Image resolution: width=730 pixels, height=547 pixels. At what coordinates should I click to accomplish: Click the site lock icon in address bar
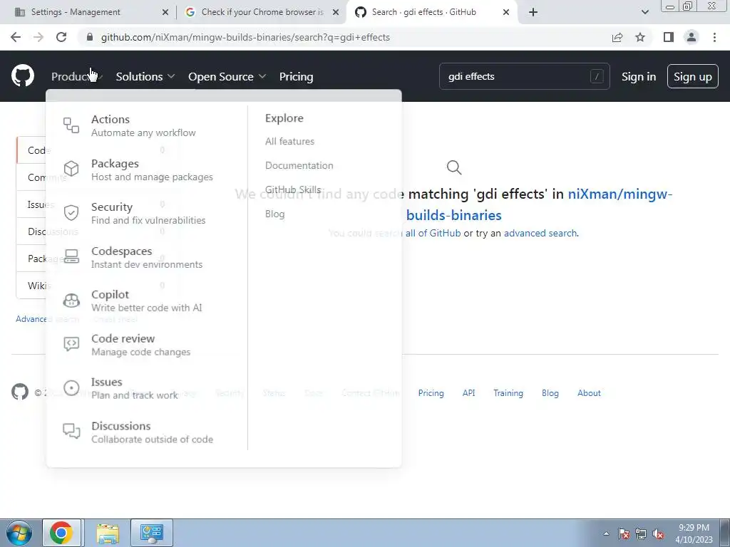[x=90, y=37]
